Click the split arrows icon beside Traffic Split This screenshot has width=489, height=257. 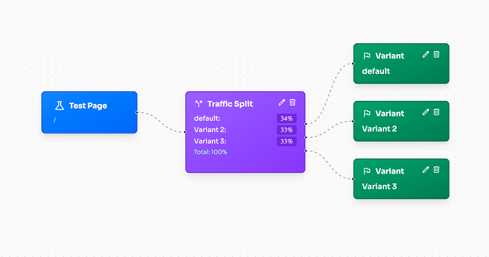[199, 104]
